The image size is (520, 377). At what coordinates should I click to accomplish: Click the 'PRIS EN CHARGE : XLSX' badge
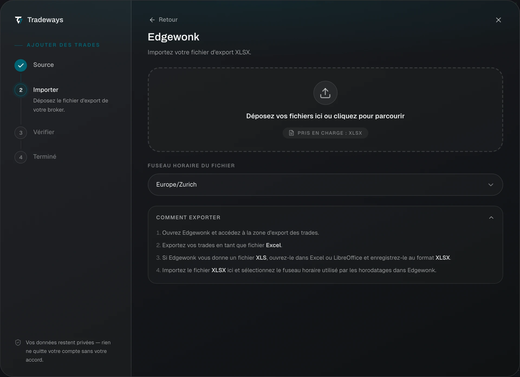tap(325, 133)
